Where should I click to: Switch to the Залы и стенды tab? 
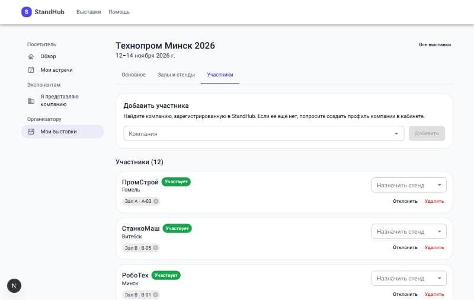click(176, 75)
